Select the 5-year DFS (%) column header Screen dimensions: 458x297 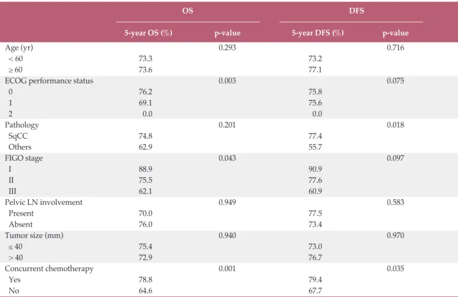click(x=318, y=33)
